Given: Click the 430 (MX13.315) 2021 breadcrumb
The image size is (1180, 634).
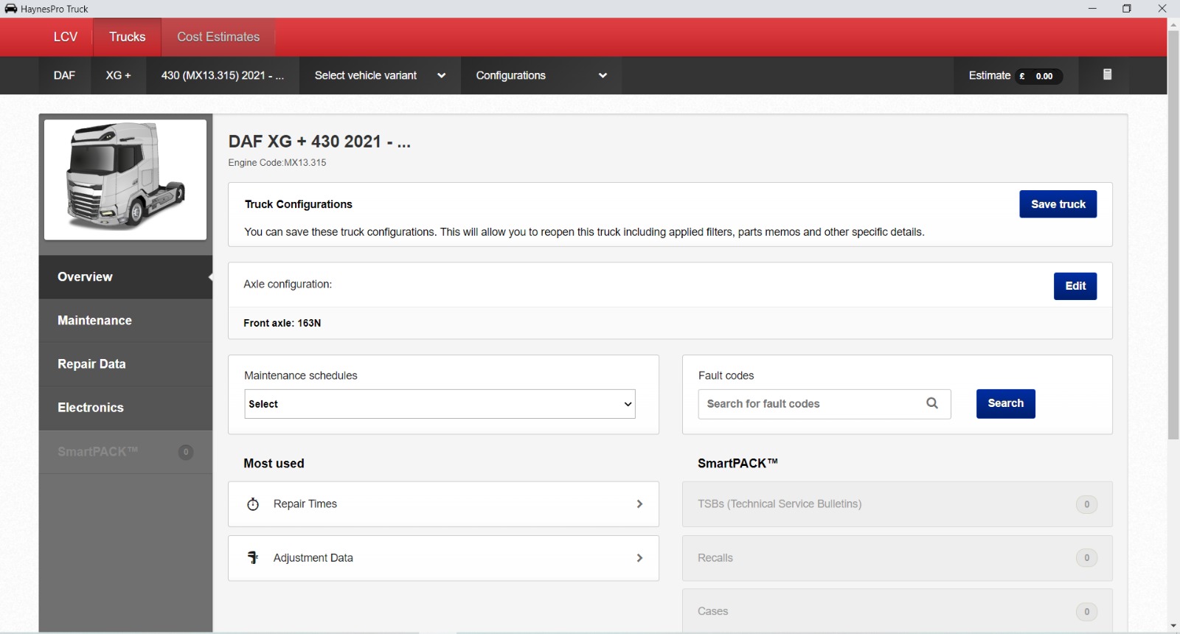Looking at the screenshot, I should pyautogui.click(x=222, y=75).
